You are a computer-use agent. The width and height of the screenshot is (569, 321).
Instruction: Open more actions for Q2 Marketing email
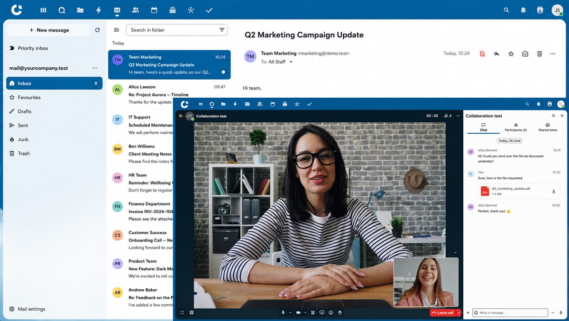(552, 54)
